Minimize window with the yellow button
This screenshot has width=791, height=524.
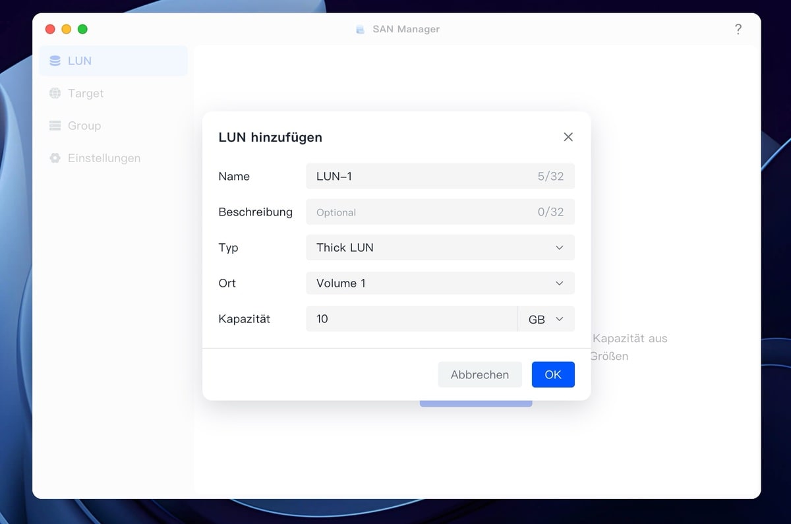pyautogui.click(x=67, y=29)
